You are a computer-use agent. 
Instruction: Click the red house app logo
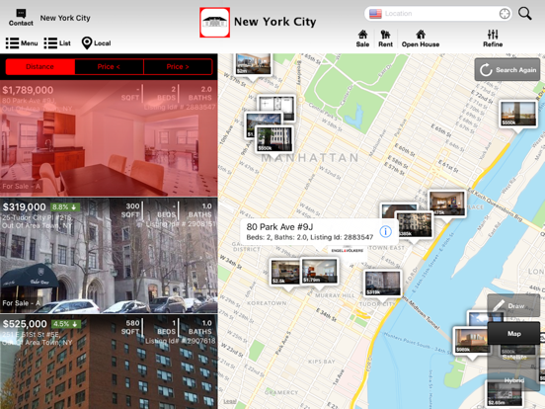pyautogui.click(x=214, y=23)
